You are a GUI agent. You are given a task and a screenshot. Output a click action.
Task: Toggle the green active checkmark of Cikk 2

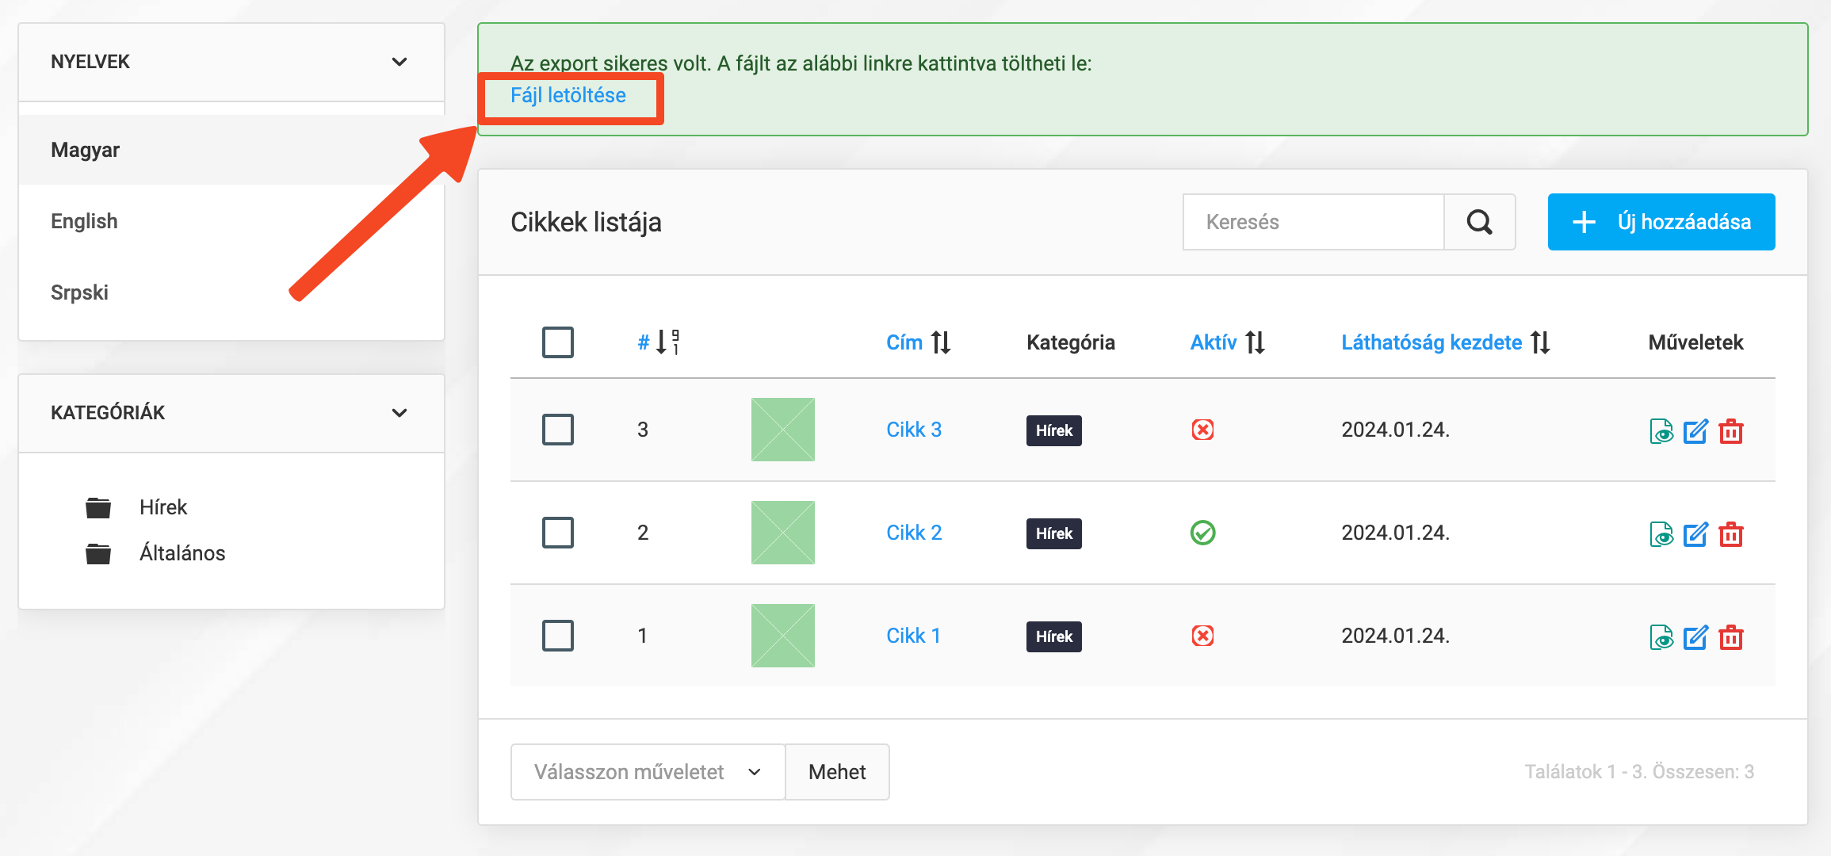pos(1202,533)
